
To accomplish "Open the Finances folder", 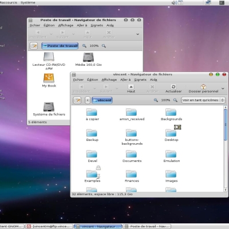I will (131, 173).
